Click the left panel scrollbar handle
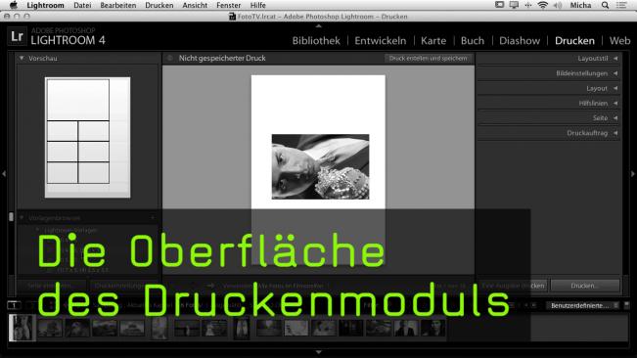 click(11, 217)
